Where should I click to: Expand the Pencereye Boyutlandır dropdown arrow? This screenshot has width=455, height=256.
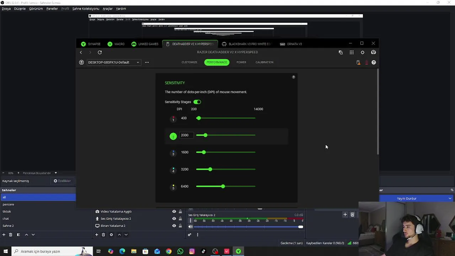tap(55, 173)
